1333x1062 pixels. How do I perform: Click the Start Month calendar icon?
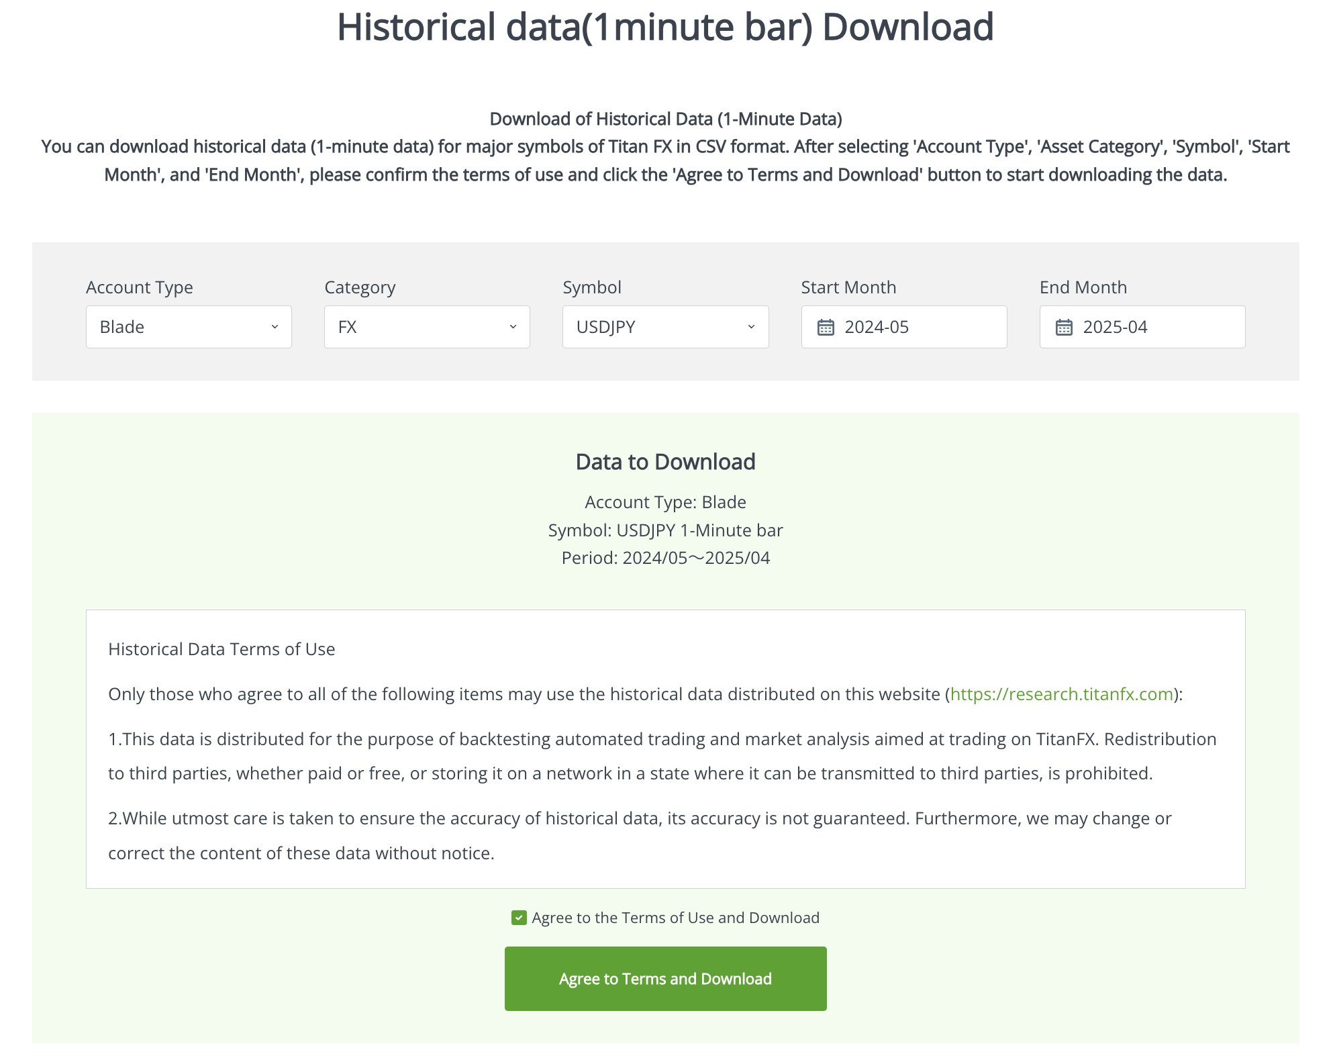pos(827,327)
